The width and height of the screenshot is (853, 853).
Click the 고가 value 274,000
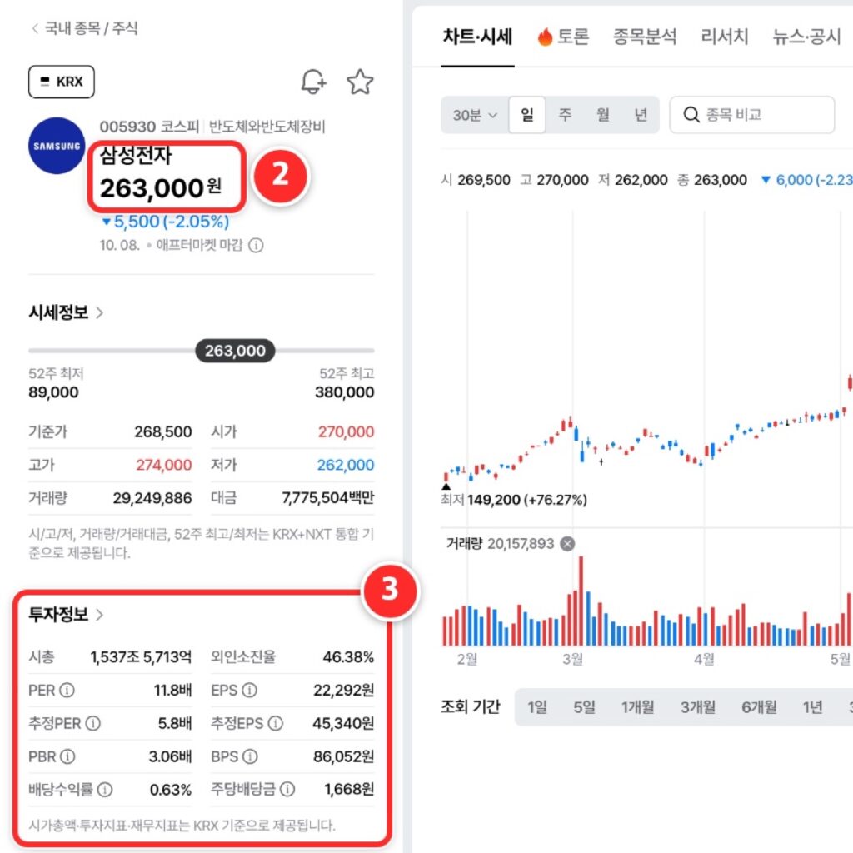pyautogui.click(x=164, y=465)
